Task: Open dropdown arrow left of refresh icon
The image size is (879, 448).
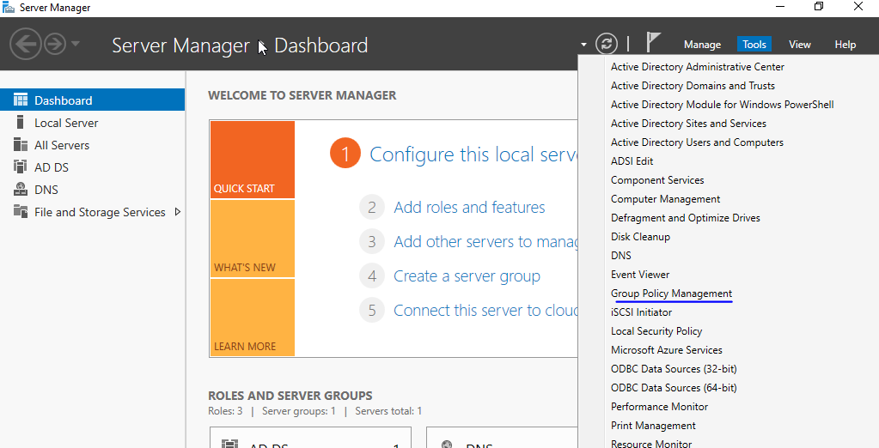Action: point(583,45)
